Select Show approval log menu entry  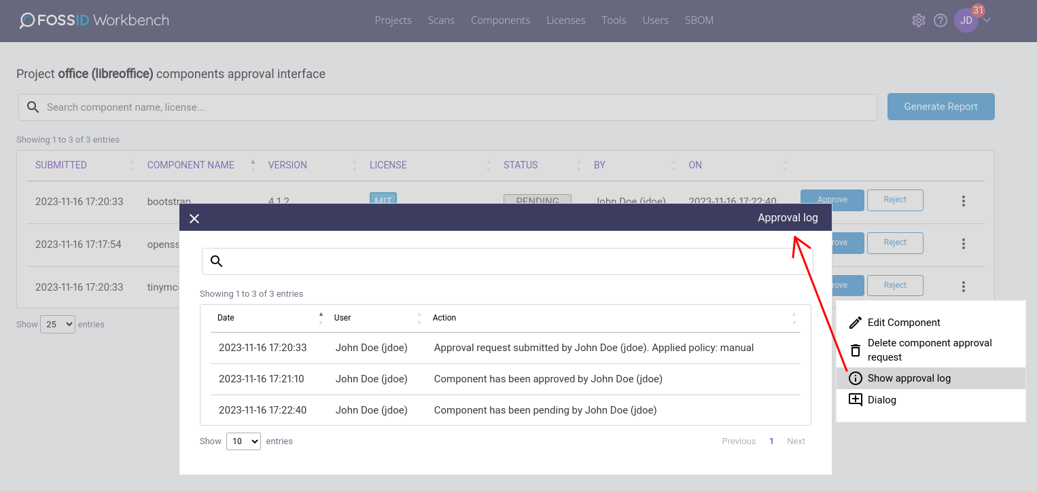(930, 378)
